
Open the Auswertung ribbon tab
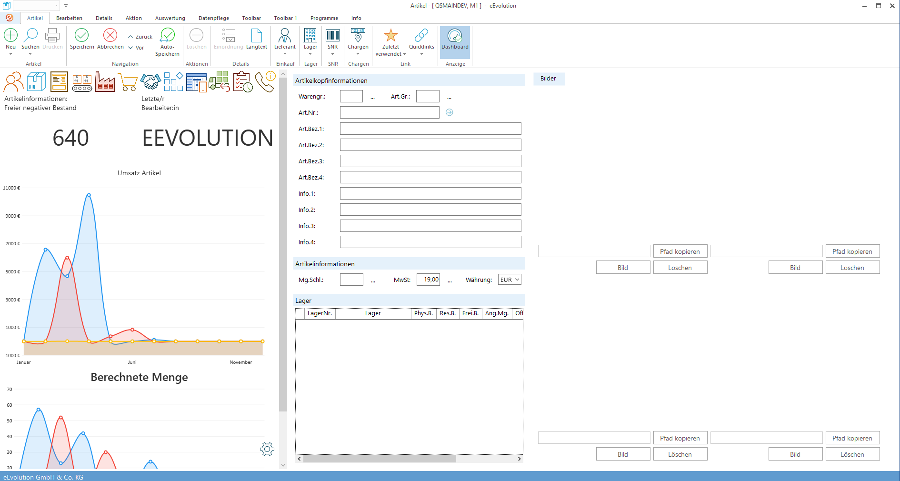pyautogui.click(x=170, y=18)
